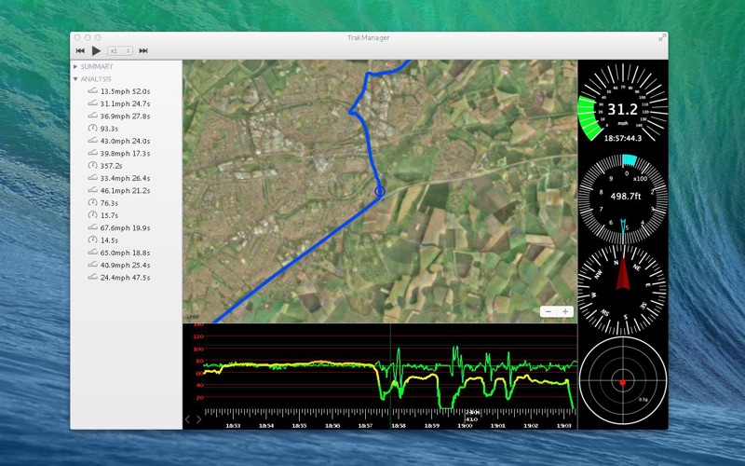Click the compass heading gauge

(622, 291)
